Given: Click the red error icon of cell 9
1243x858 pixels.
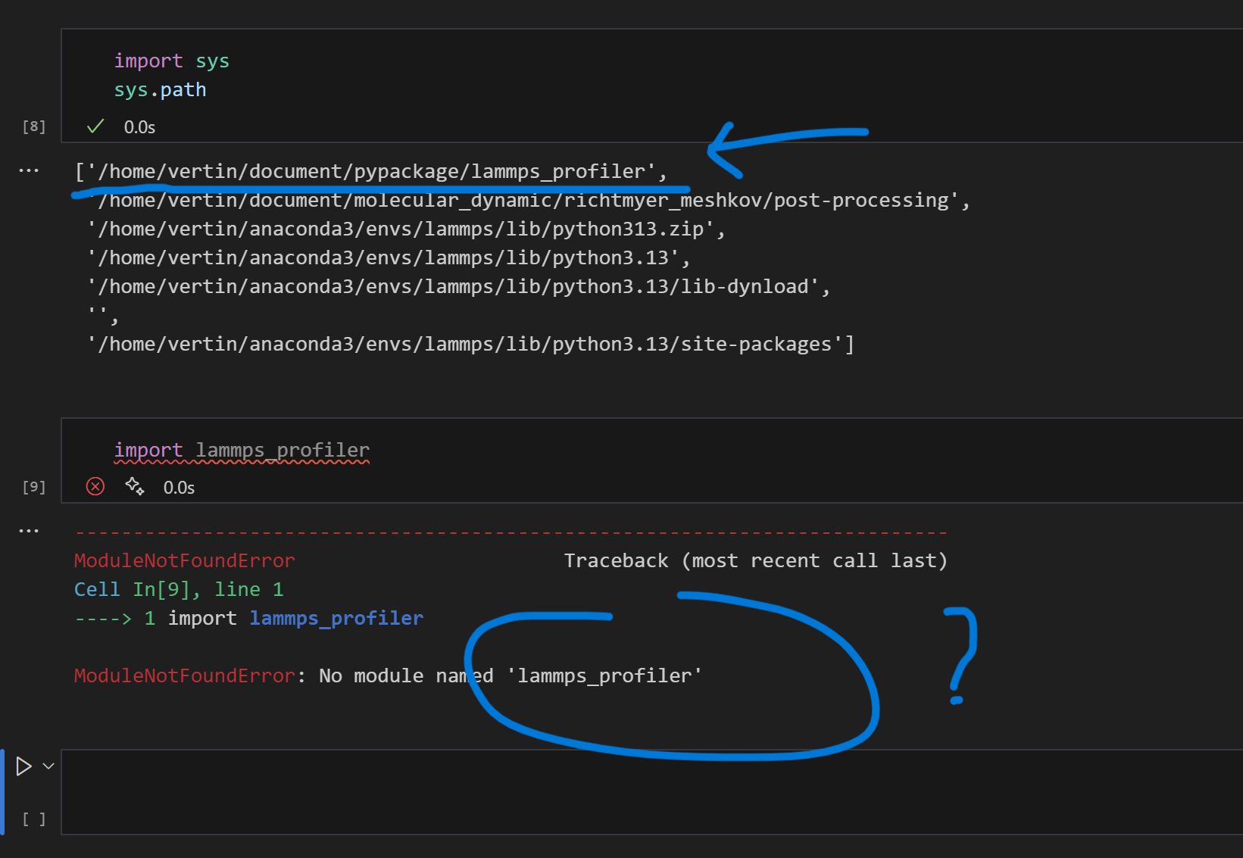Looking at the screenshot, I should (95, 486).
